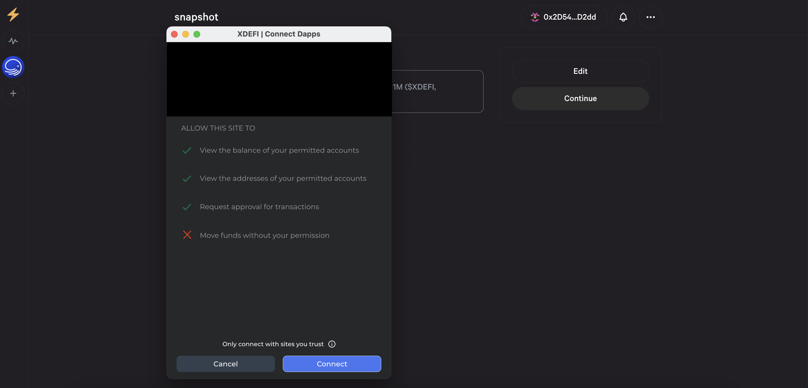Click green check beside View the addresses
The height and width of the screenshot is (388, 808).
tap(187, 179)
